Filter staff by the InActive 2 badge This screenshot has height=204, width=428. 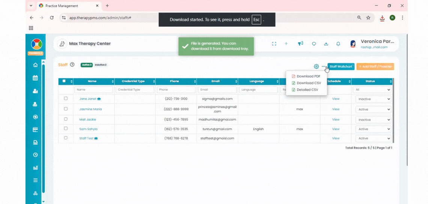(101, 65)
